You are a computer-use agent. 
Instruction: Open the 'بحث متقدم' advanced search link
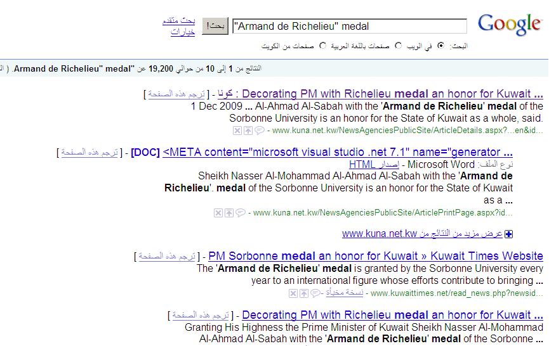(179, 20)
